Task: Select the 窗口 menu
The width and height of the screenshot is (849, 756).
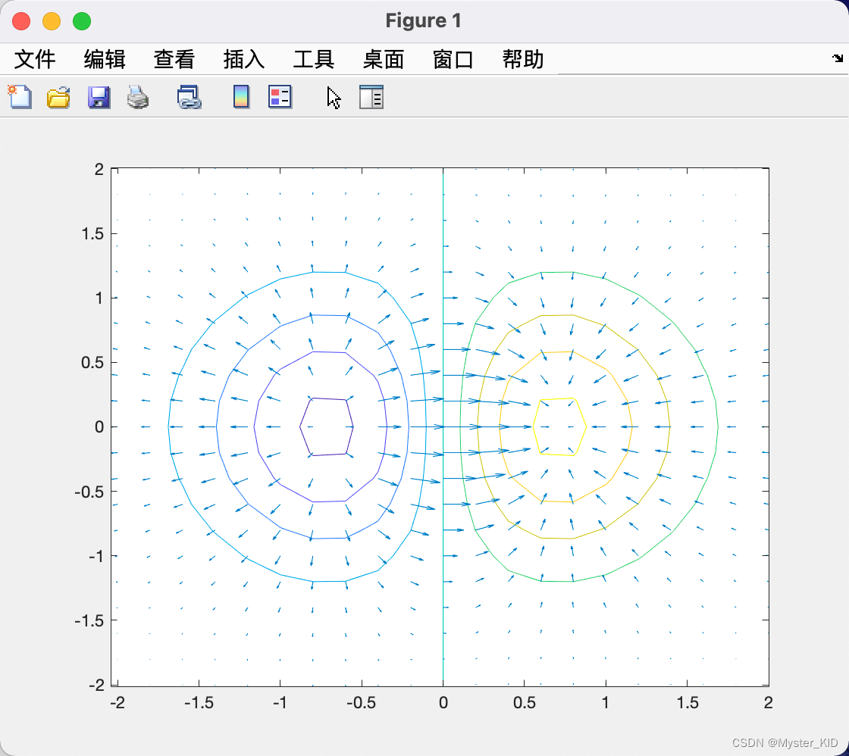Action: [x=453, y=59]
